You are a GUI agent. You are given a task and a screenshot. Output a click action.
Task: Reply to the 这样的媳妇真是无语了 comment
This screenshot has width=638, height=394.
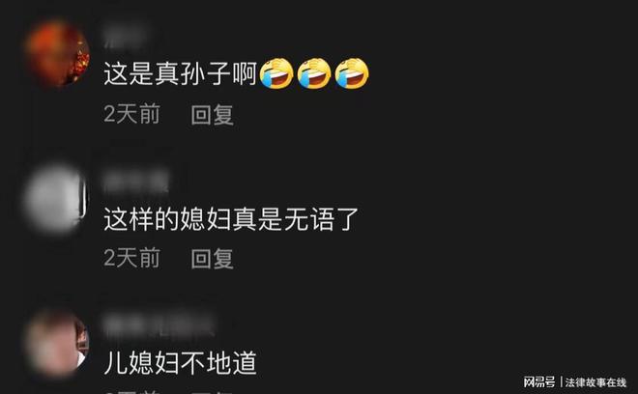pos(212,259)
